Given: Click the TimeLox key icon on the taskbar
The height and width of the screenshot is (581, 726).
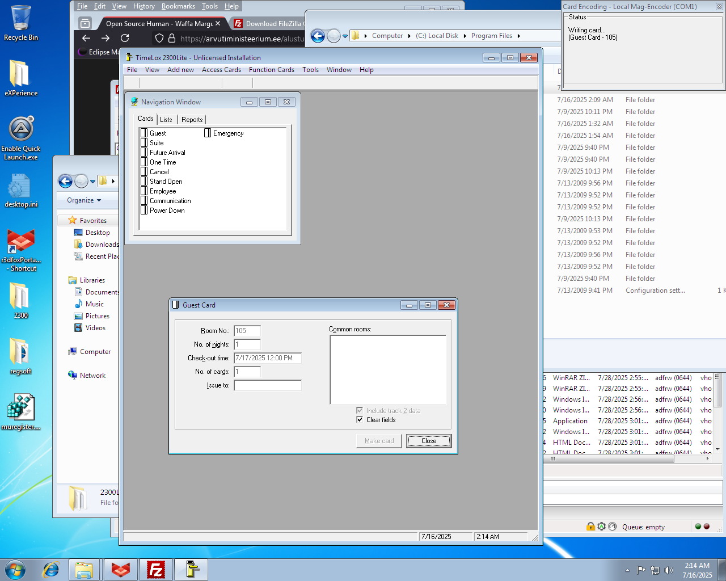Looking at the screenshot, I should [191, 570].
